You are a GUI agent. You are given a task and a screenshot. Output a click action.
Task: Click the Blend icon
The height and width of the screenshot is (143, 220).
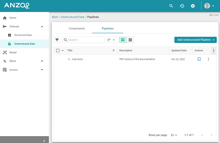point(5,61)
